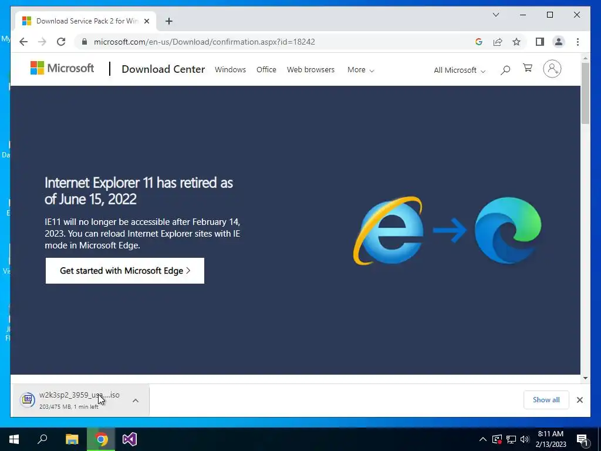Click the address bar URL
Viewport: 601px width, 451px height.
click(204, 42)
